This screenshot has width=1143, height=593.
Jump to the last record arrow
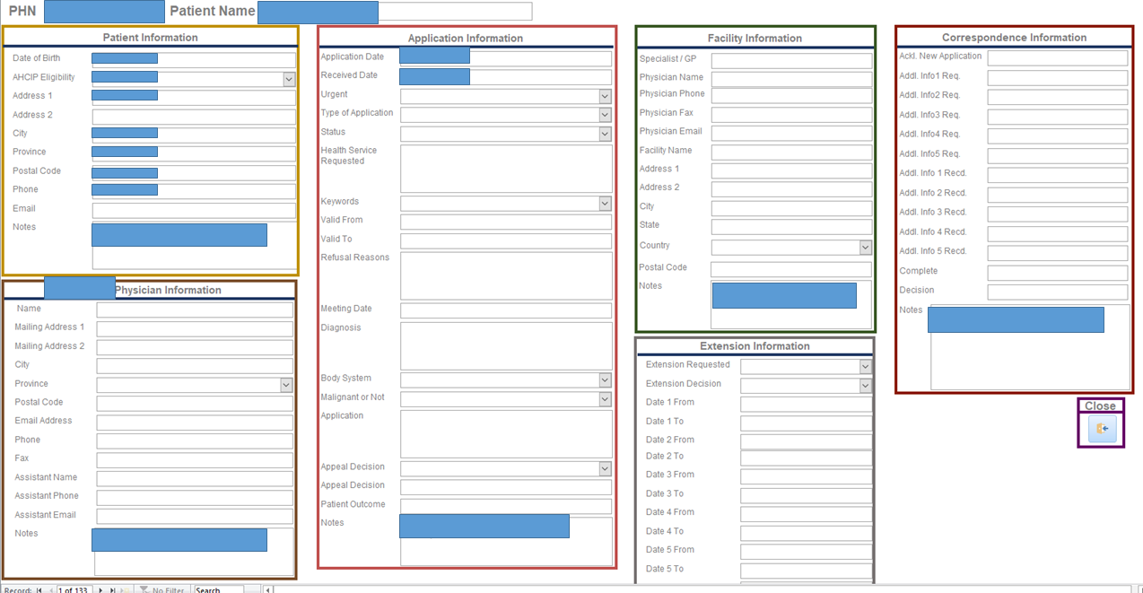tap(112, 590)
